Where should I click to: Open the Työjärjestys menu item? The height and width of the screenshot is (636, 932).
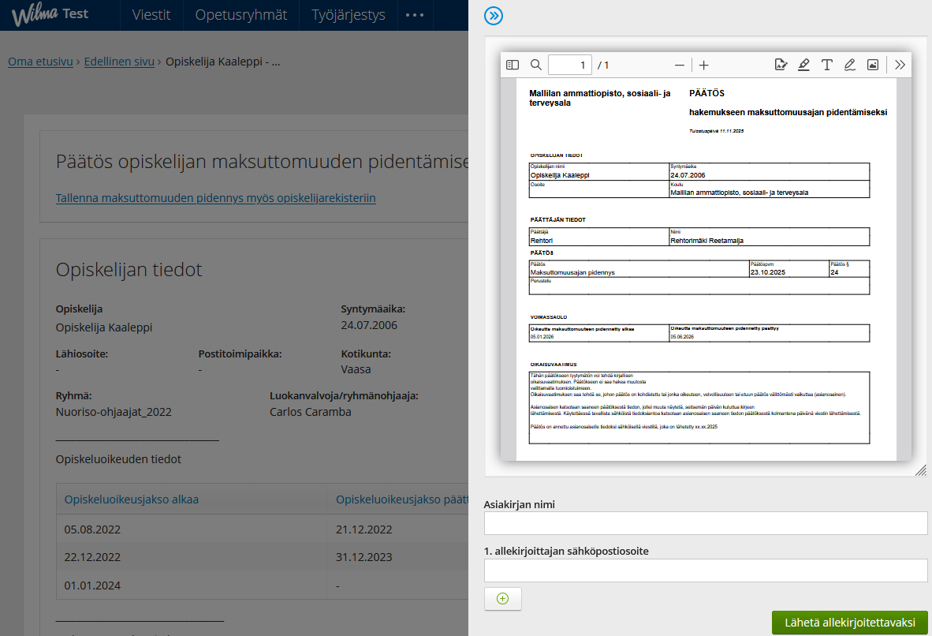point(349,15)
